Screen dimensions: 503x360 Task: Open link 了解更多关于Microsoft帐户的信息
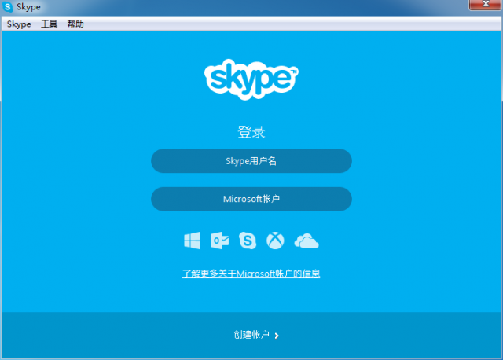pos(251,274)
